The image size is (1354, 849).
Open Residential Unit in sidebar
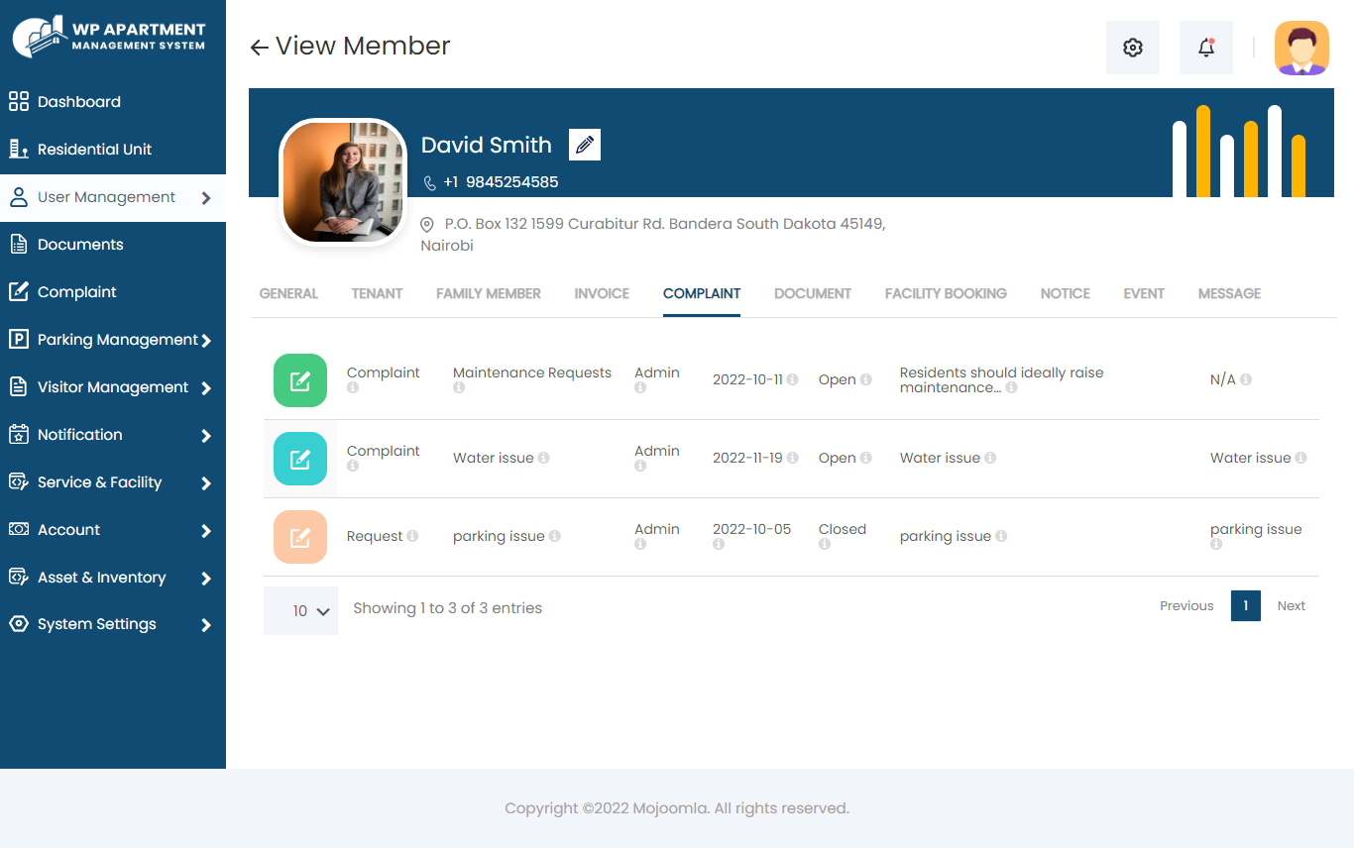pyautogui.click(x=94, y=150)
